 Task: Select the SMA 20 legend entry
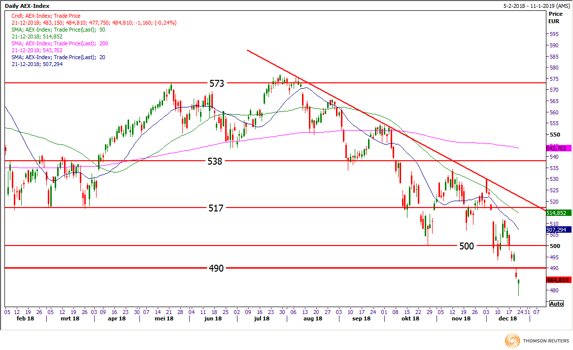point(59,57)
